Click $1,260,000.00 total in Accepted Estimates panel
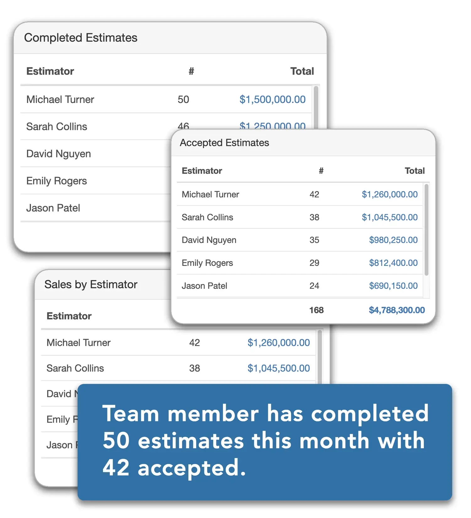471x518 pixels. [389, 194]
